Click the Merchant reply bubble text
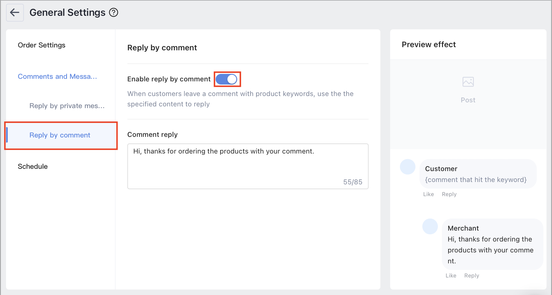Viewport: 552px width, 295px height. point(490,250)
